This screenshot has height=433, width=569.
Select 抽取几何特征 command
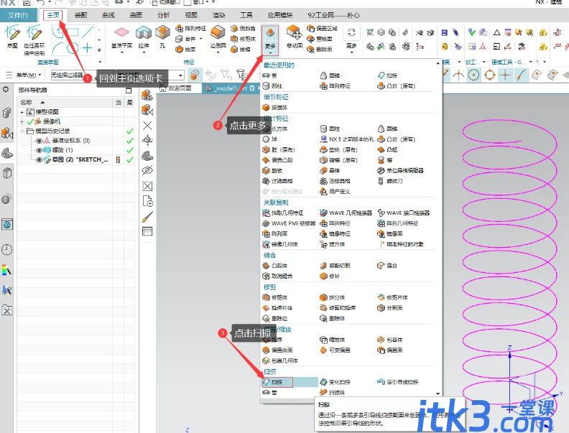[282, 213]
